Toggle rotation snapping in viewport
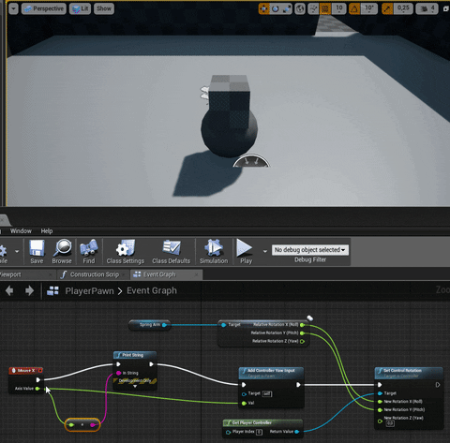Image resolution: width=450 pixels, height=443 pixels. (x=354, y=8)
